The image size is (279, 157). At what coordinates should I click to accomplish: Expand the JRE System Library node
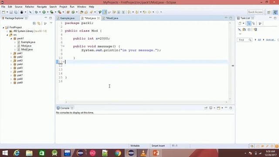point(7,31)
